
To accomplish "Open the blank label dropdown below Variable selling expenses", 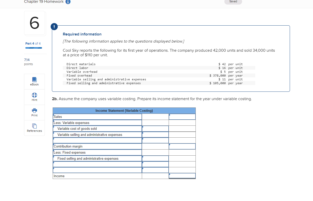I will click(x=97, y=140).
